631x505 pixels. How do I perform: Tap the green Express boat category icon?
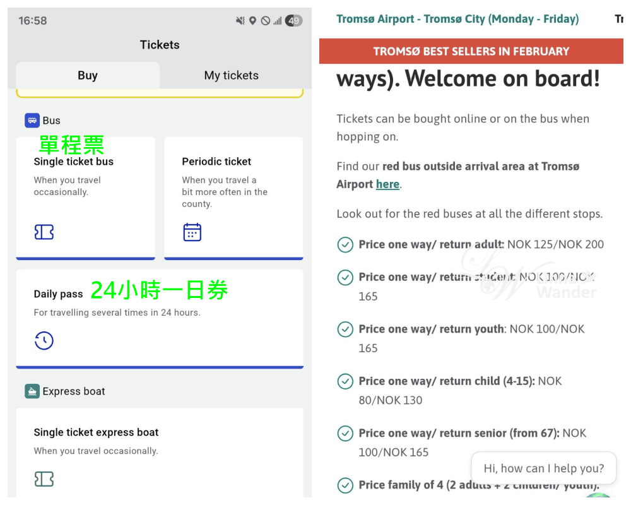pyautogui.click(x=32, y=391)
